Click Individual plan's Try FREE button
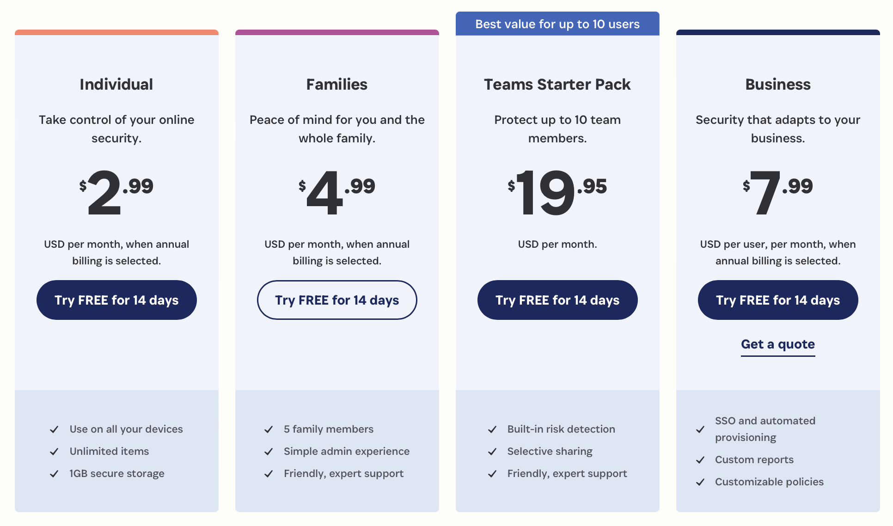 [x=116, y=300]
